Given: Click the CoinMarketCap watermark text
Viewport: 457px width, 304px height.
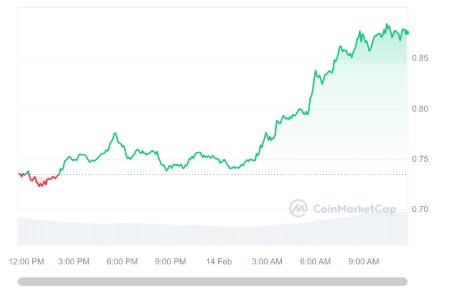Looking at the screenshot, I should tap(354, 209).
